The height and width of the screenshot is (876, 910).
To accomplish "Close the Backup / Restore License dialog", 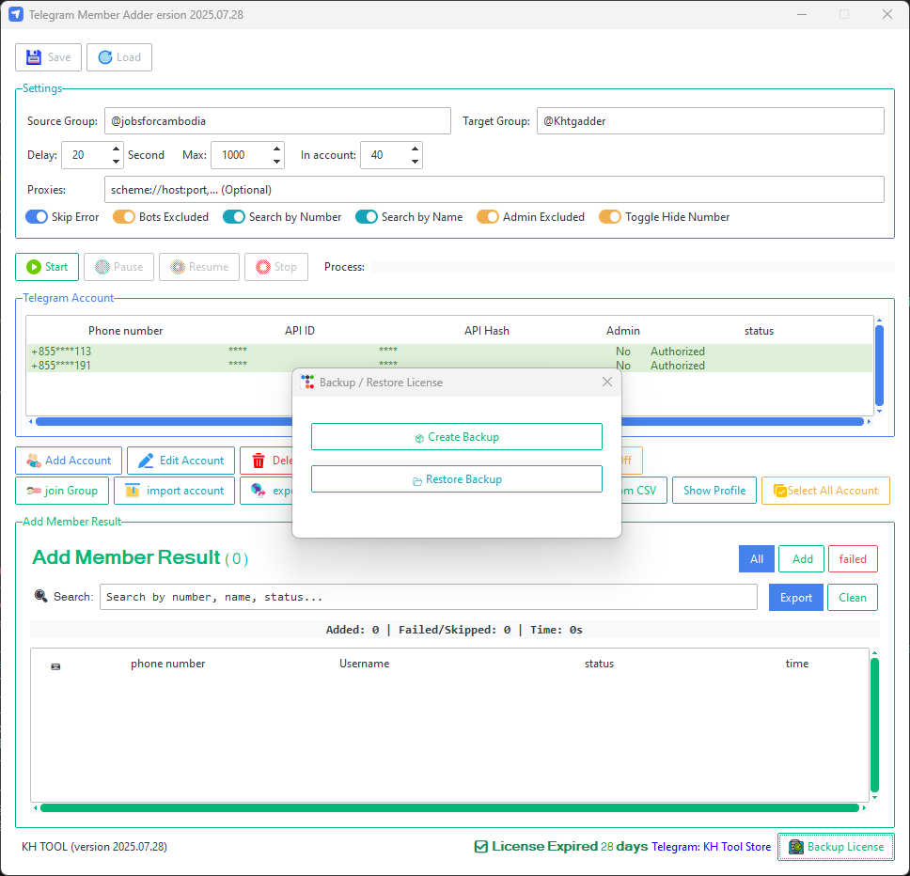I will [x=607, y=382].
